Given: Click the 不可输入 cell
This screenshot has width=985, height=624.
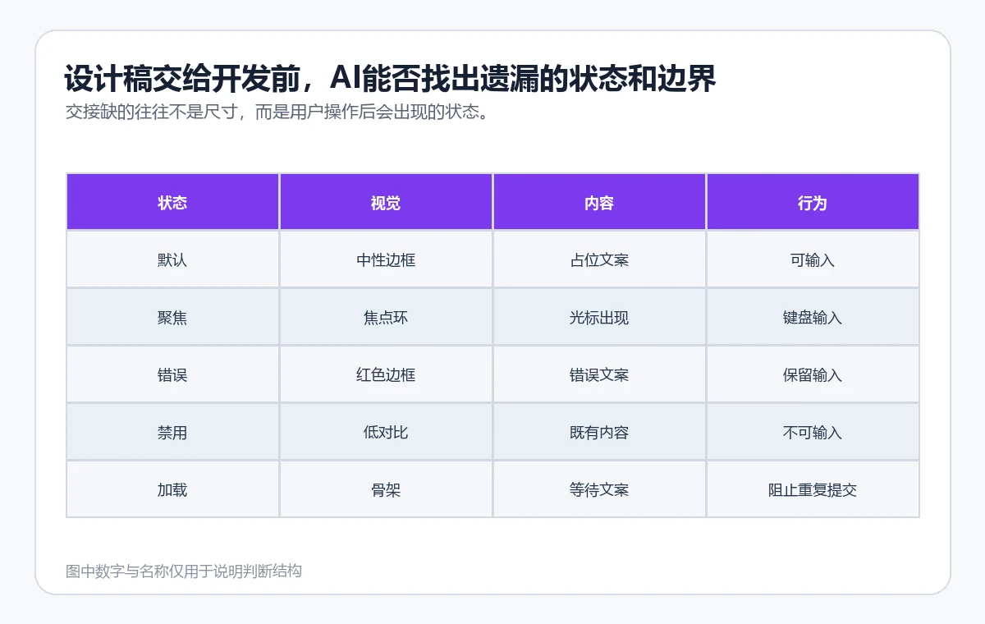Looking at the screenshot, I should (x=813, y=432).
